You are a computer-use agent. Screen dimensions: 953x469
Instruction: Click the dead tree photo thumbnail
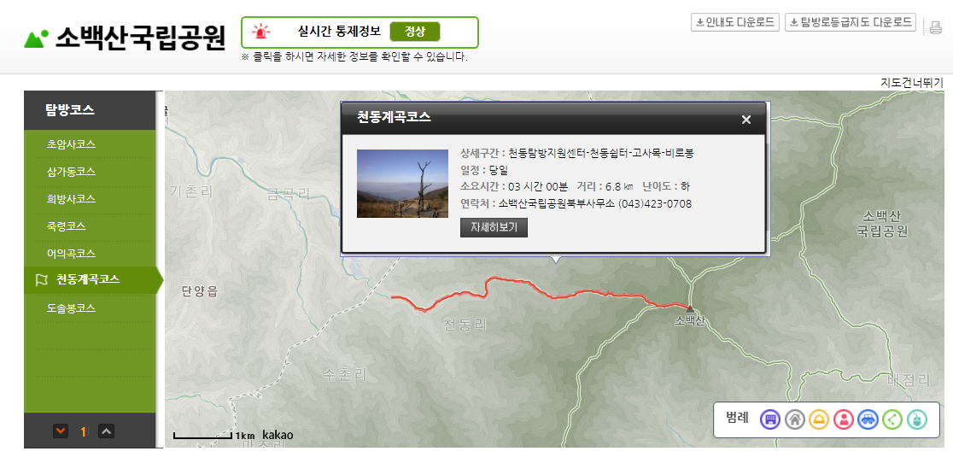[402, 184]
